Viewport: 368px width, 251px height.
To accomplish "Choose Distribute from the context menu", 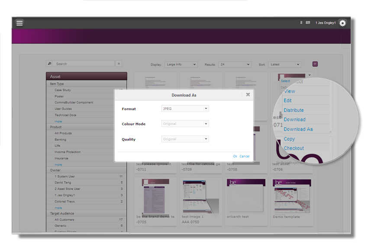I will (294, 110).
